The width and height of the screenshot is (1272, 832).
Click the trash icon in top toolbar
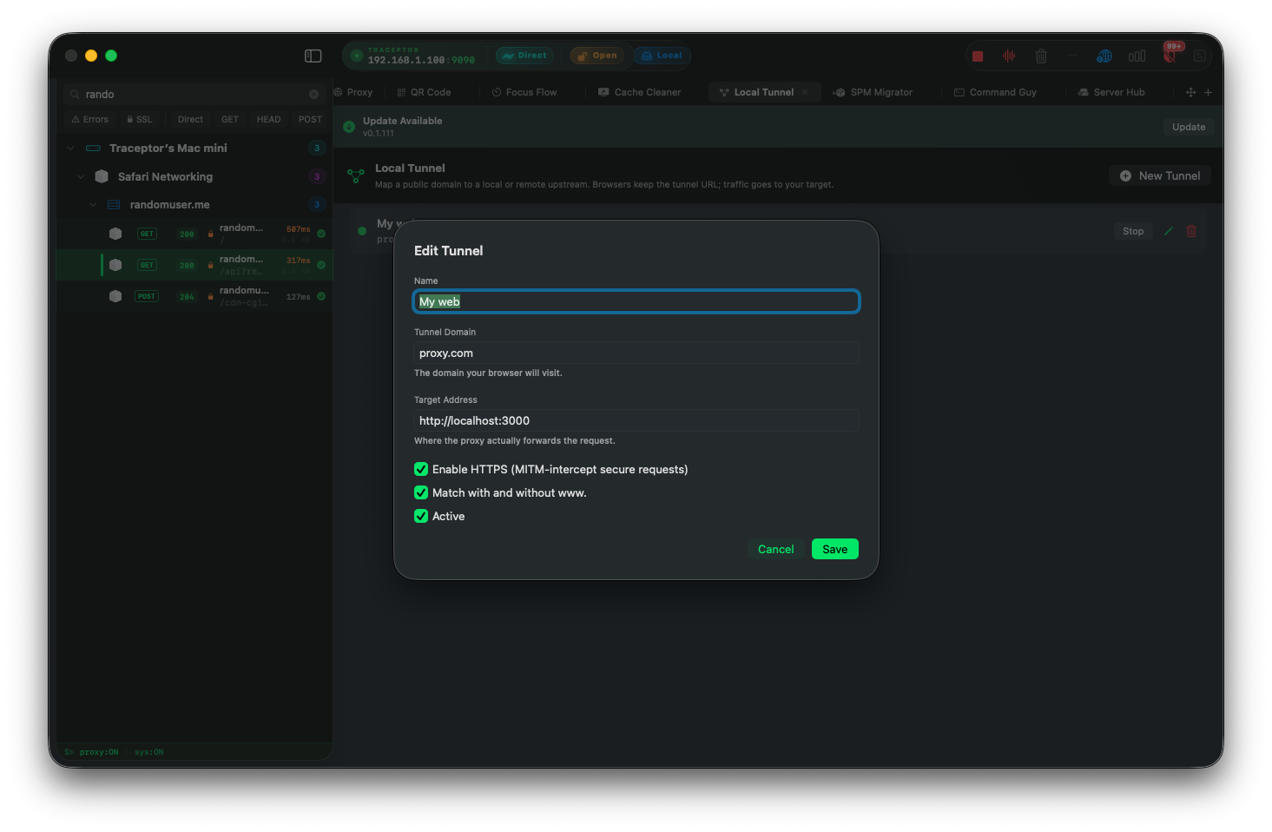1041,56
